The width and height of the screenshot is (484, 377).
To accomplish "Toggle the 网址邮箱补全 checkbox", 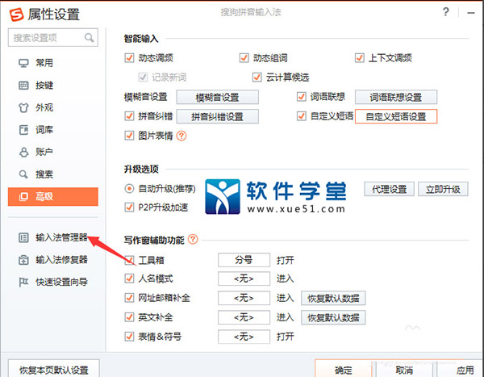I will [x=129, y=298].
